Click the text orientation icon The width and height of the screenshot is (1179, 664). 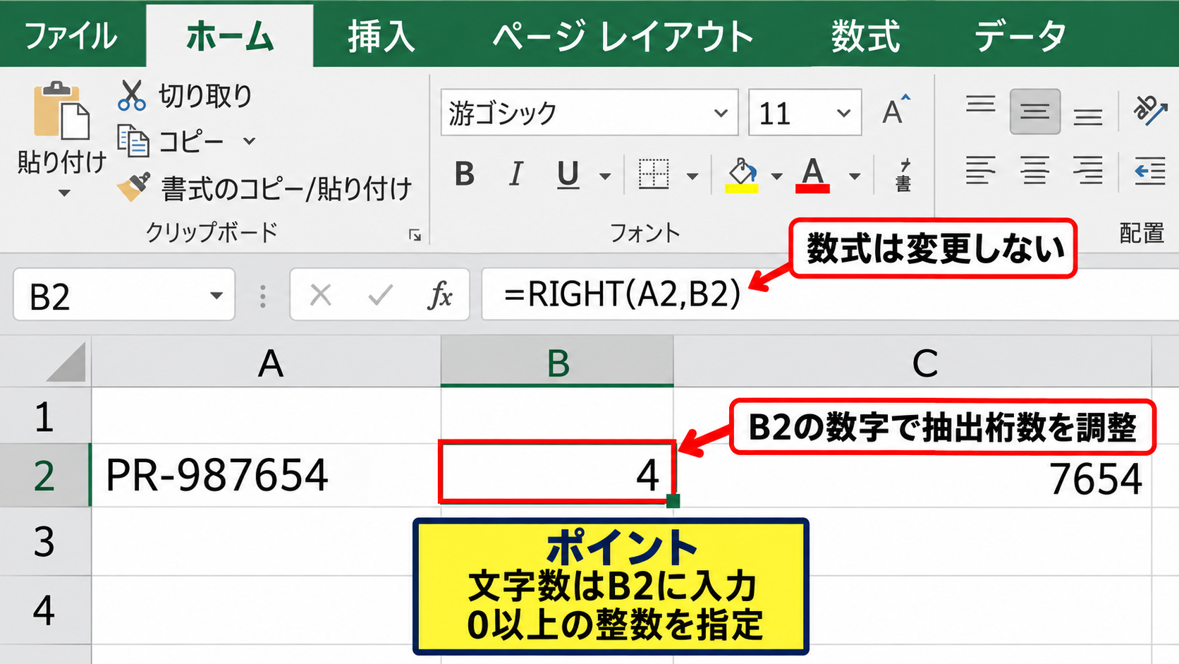coord(1150,110)
